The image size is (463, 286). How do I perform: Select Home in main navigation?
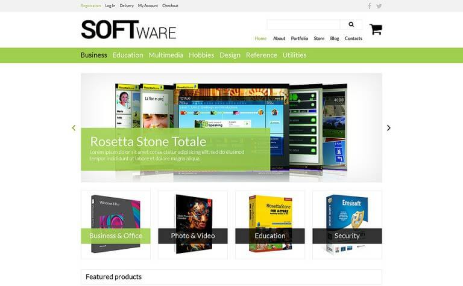[260, 38]
